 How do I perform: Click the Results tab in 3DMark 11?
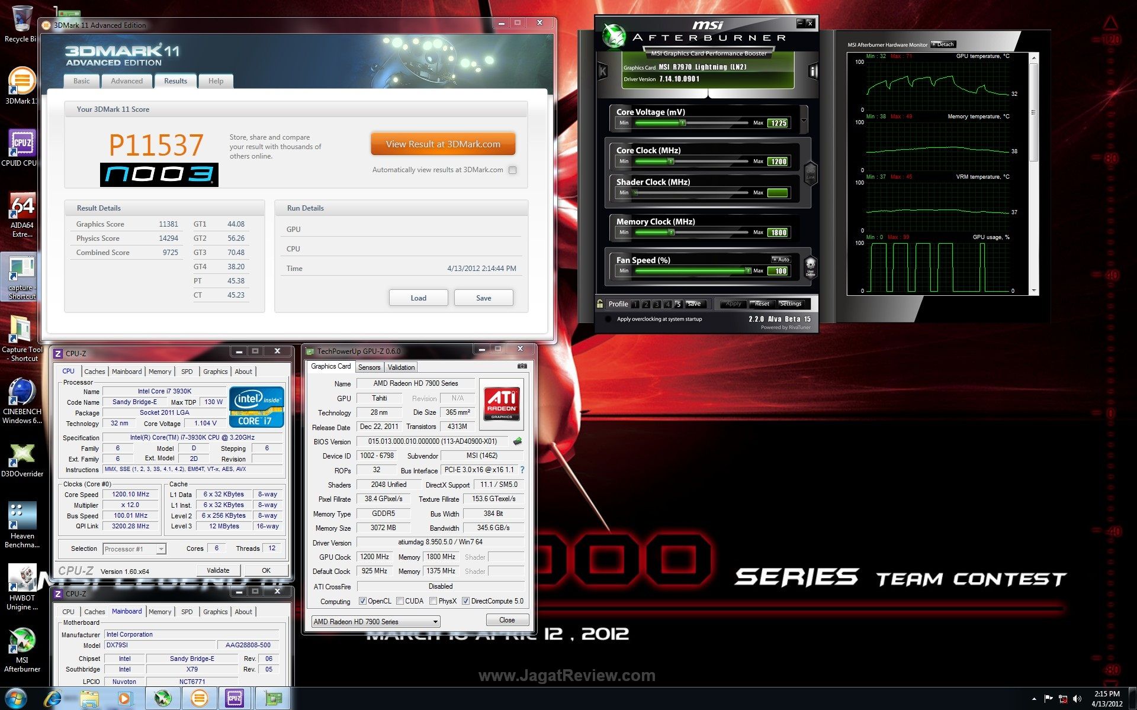click(174, 80)
